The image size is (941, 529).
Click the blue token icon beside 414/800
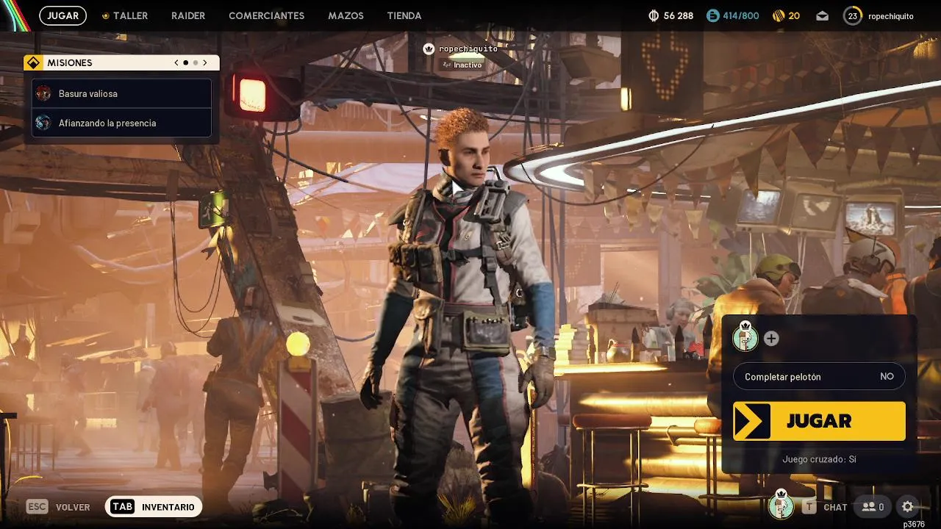tap(712, 15)
